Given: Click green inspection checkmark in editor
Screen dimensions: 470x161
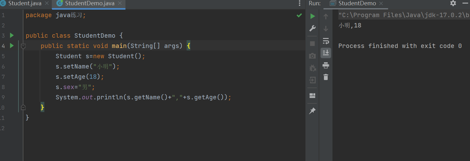Looking at the screenshot, I should (299, 15).
